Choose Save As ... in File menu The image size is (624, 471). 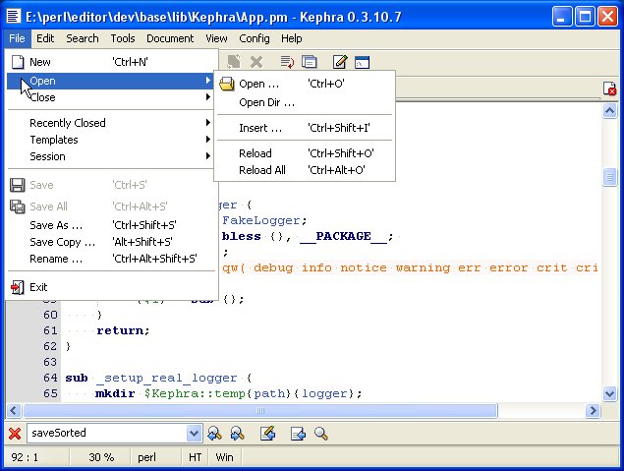tap(112, 225)
